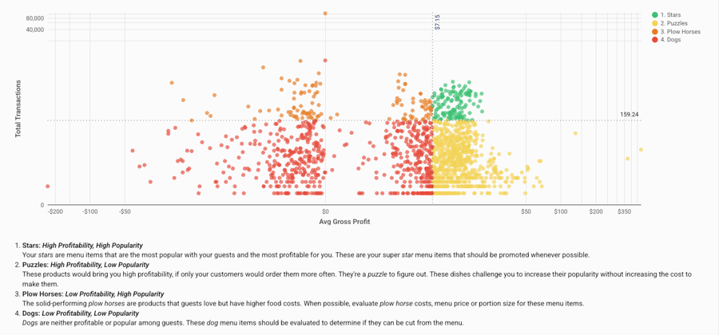Click the $7.15 vertical reference line label
This screenshot has height=335, width=719.
tap(438, 22)
